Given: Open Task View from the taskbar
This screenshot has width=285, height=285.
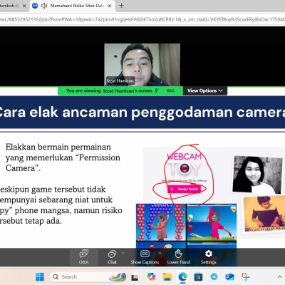Looking at the screenshot, I should tap(135, 277).
